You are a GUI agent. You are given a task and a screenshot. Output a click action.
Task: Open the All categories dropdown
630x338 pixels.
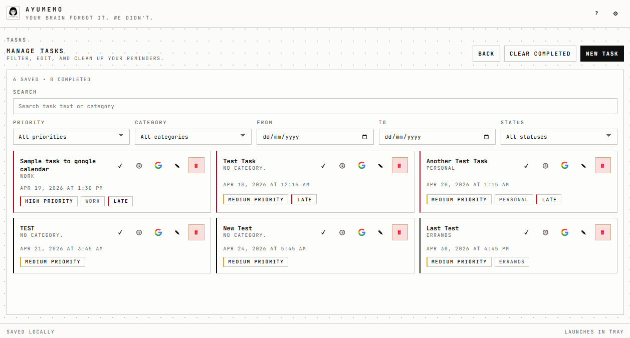coord(193,136)
